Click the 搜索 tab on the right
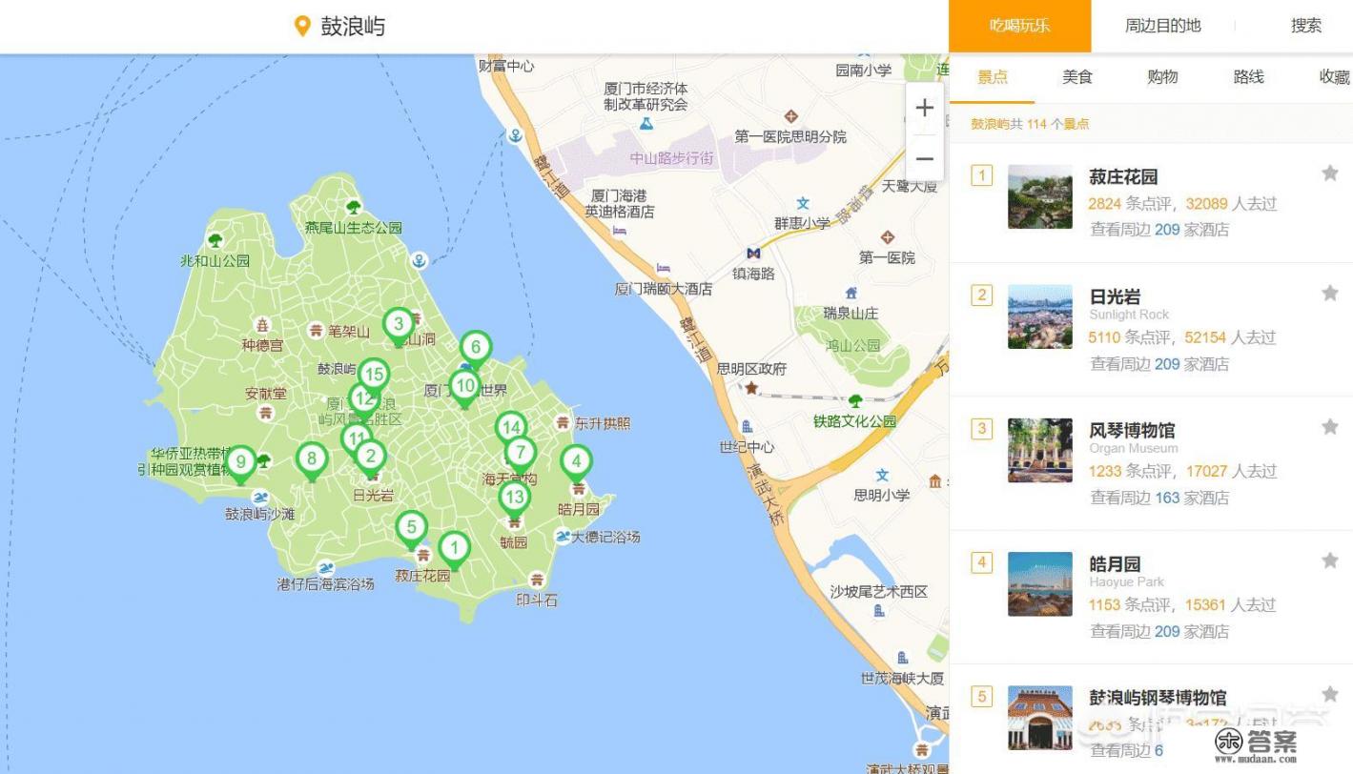 pyautogui.click(x=1305, y=26)
